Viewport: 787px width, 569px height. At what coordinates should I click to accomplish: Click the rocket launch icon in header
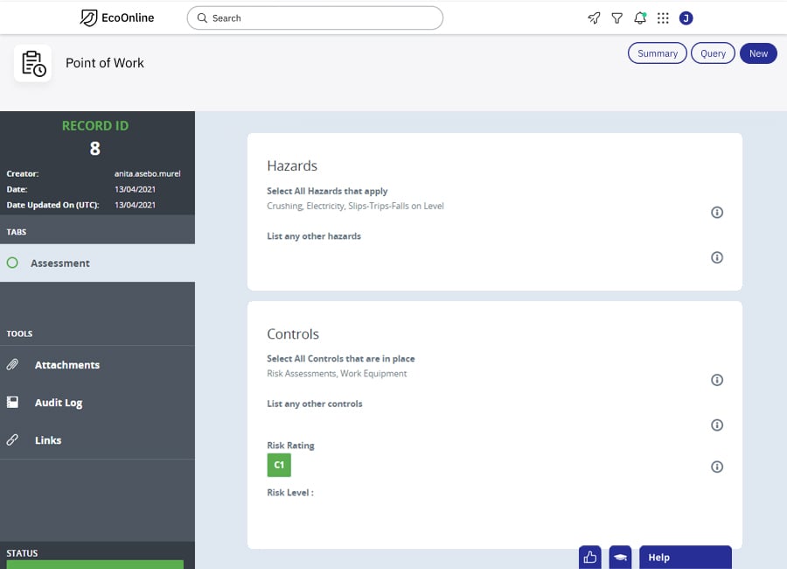[x=594, y=18]
